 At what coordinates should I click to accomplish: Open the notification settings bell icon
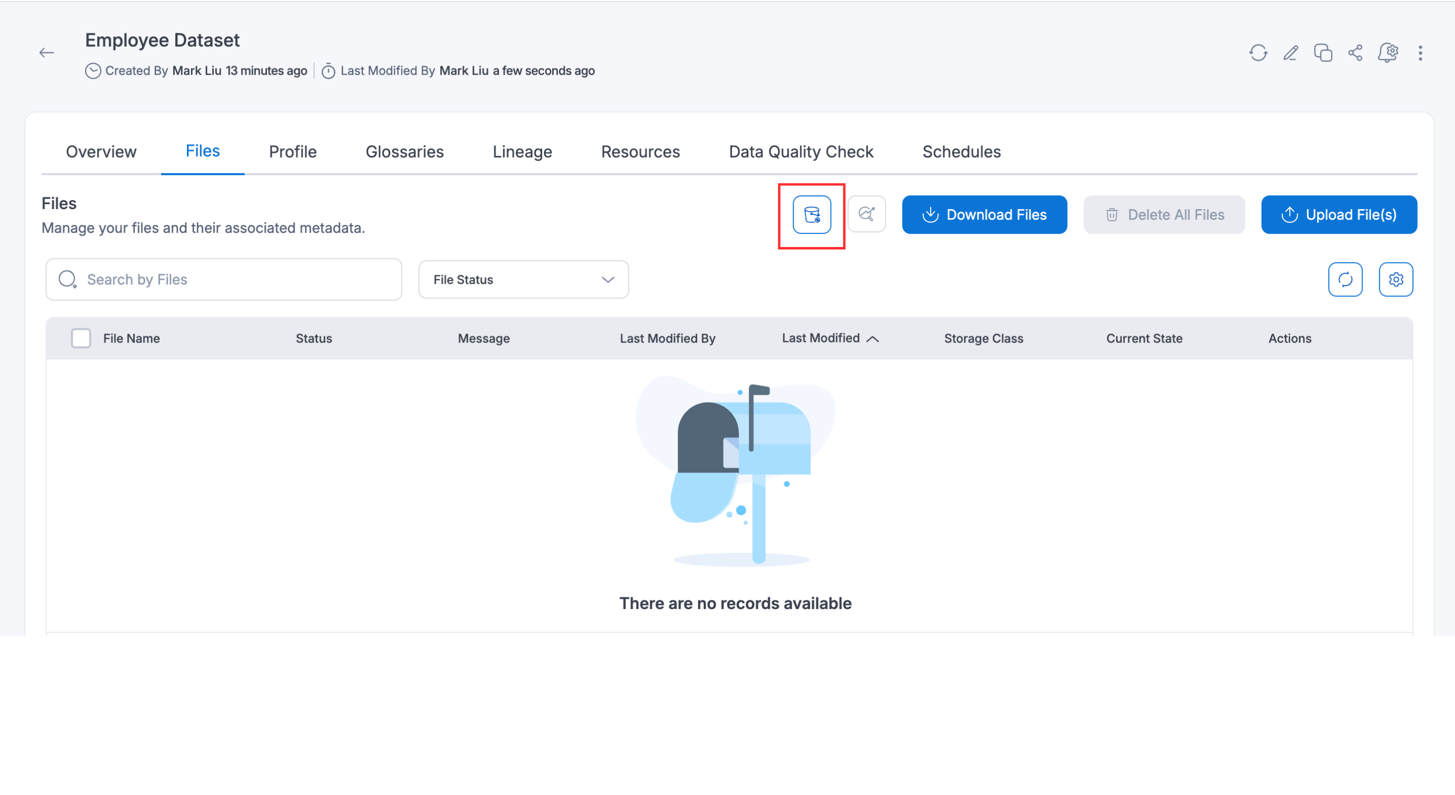pos(1388,53)
